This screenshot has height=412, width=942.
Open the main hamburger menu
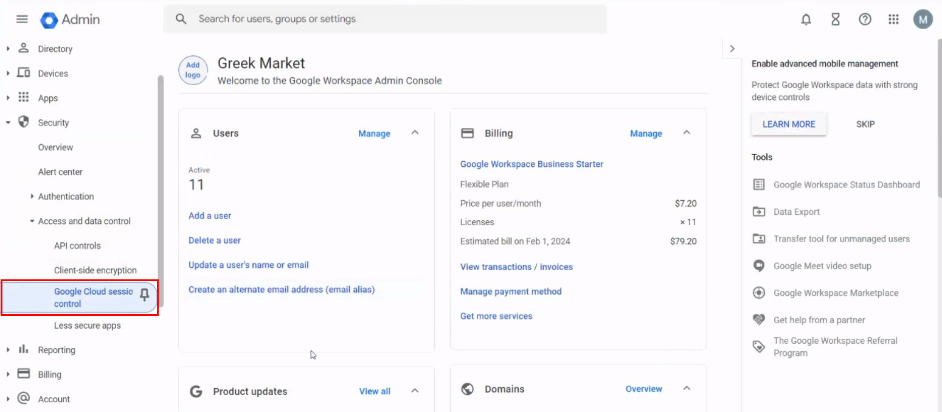pos(22,19)
